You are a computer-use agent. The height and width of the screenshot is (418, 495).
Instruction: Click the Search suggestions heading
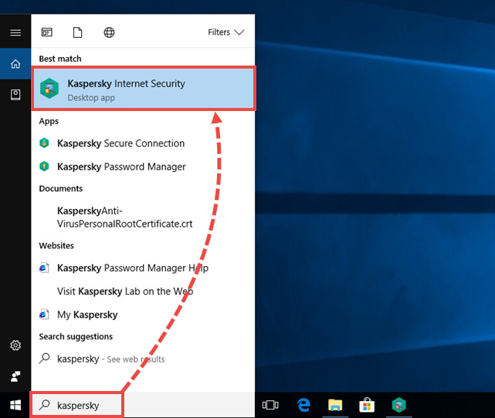[76, 337]
